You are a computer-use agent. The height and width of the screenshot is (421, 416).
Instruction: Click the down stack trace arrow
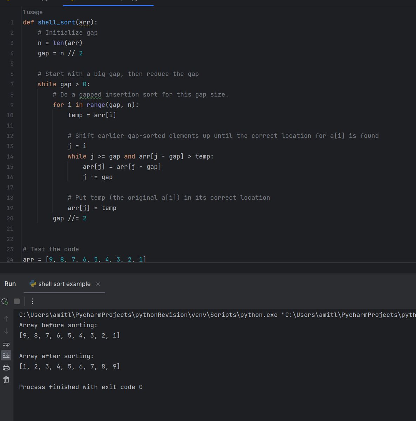(6, 331)
